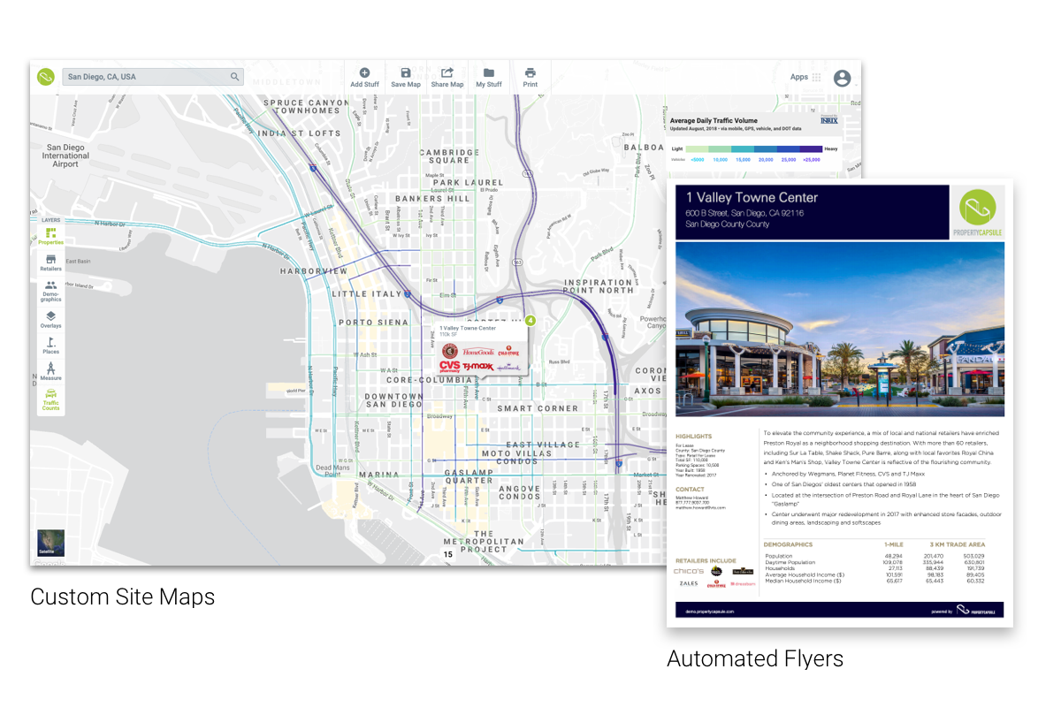This screenshot has height=707, width=1061.
Task: Open the Overlays layer
Action: [50, 319]
